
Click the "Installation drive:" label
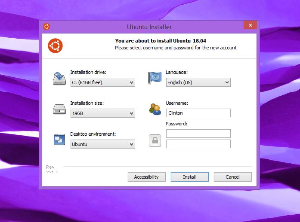click(88, 72)
